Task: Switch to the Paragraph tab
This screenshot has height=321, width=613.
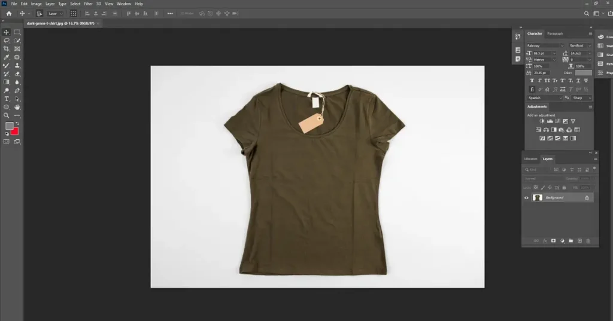Action: (x=555, y=33)
